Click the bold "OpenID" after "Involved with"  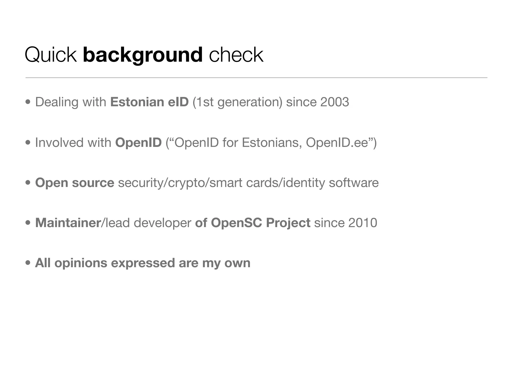click(x=138, y=142)
